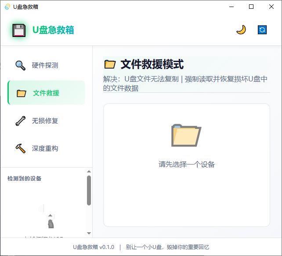Click the small app icon in title bar
This screenshot has height=256, width=282.
[x=7, y=7]
